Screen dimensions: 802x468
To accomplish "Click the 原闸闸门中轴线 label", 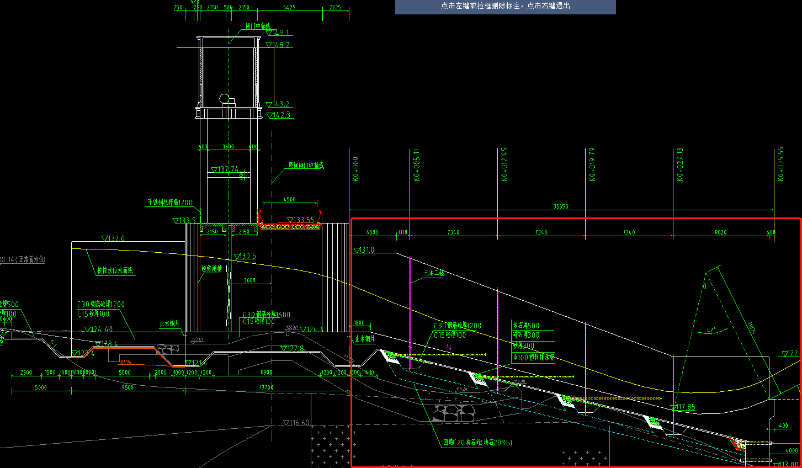I will coord(306,166).
